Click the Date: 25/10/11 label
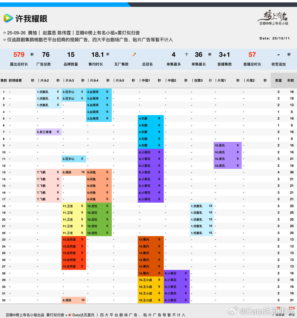Image resolution: width=297 pixels, height=318 pixels. point(275,38)
